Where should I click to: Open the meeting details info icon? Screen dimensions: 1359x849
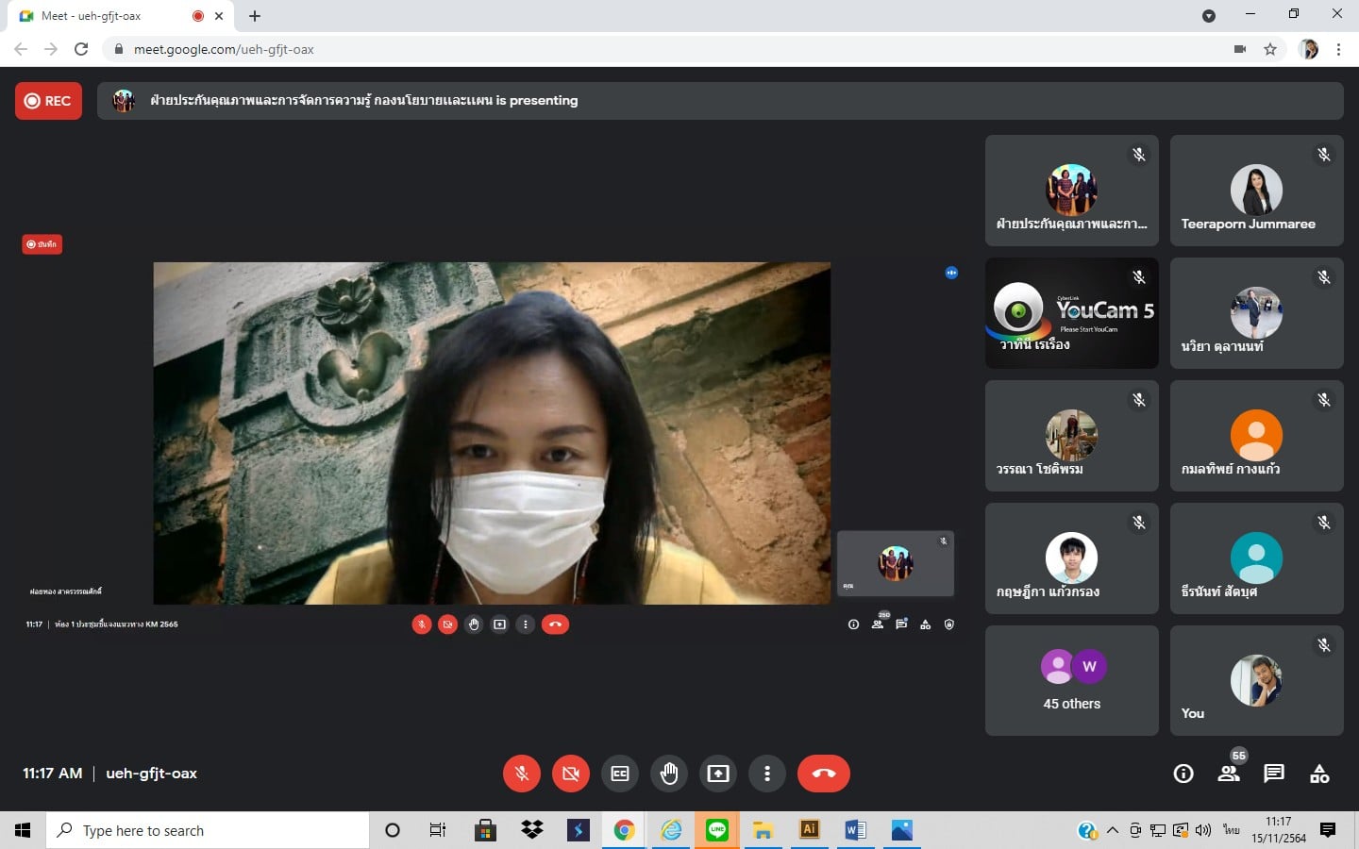coord(1183,774)
